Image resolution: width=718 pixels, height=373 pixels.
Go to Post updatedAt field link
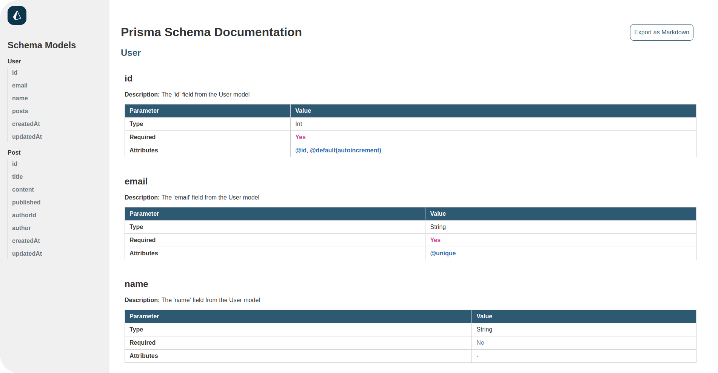[27, 253]
